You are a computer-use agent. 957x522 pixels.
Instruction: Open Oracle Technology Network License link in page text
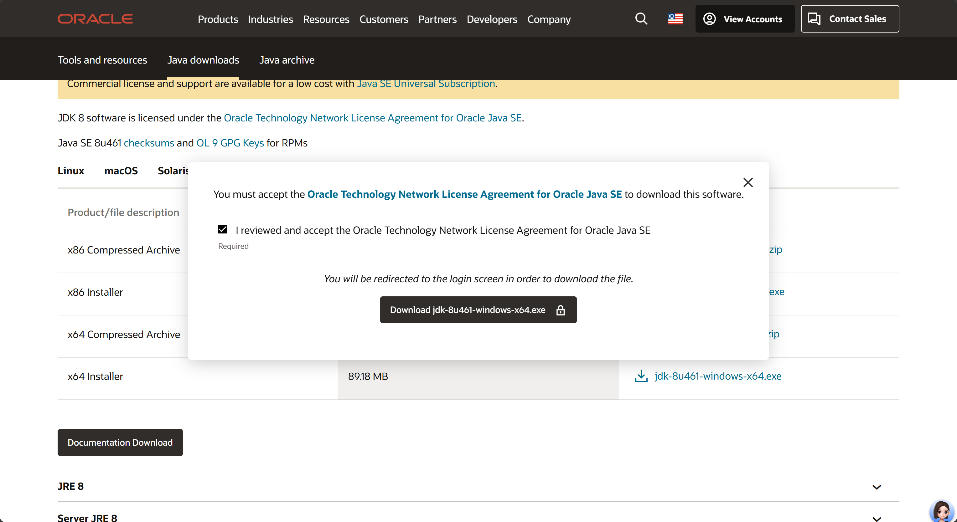coord(373,118)
